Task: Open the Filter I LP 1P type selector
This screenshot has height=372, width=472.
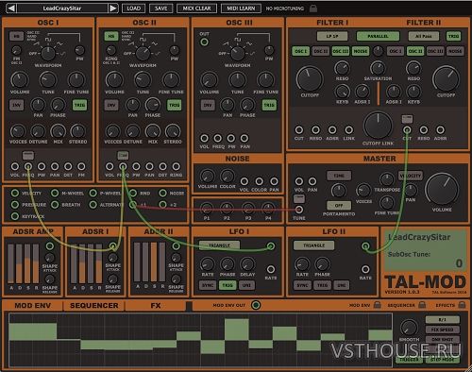Action: click(332, 36)
